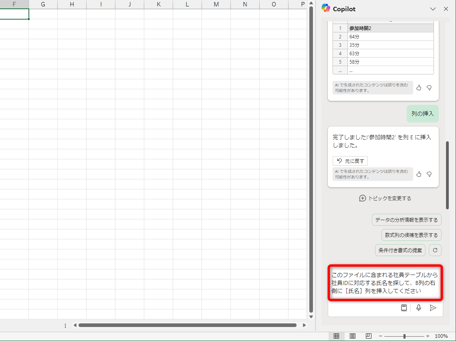Choose 条件付き書式の提案 suggestion
This screenshot has width=456, height=341.
400,250
